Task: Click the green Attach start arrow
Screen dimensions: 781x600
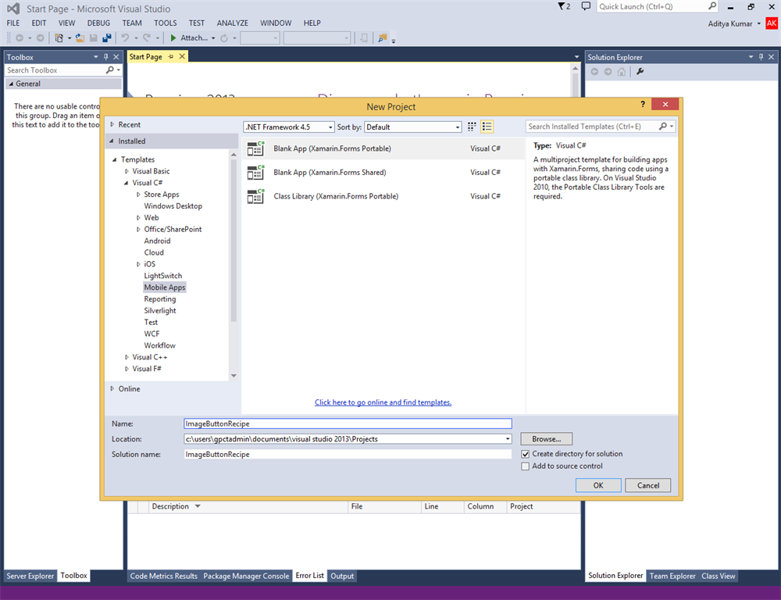Action: click(x=173, y=37)
